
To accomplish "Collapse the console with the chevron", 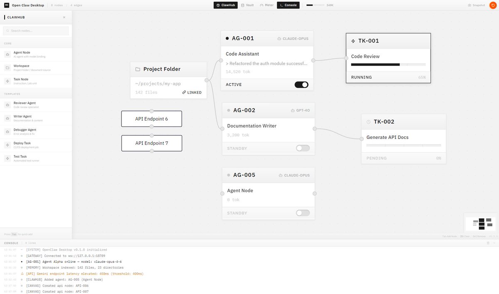I will pyautogui.click(x=494, y=243).
